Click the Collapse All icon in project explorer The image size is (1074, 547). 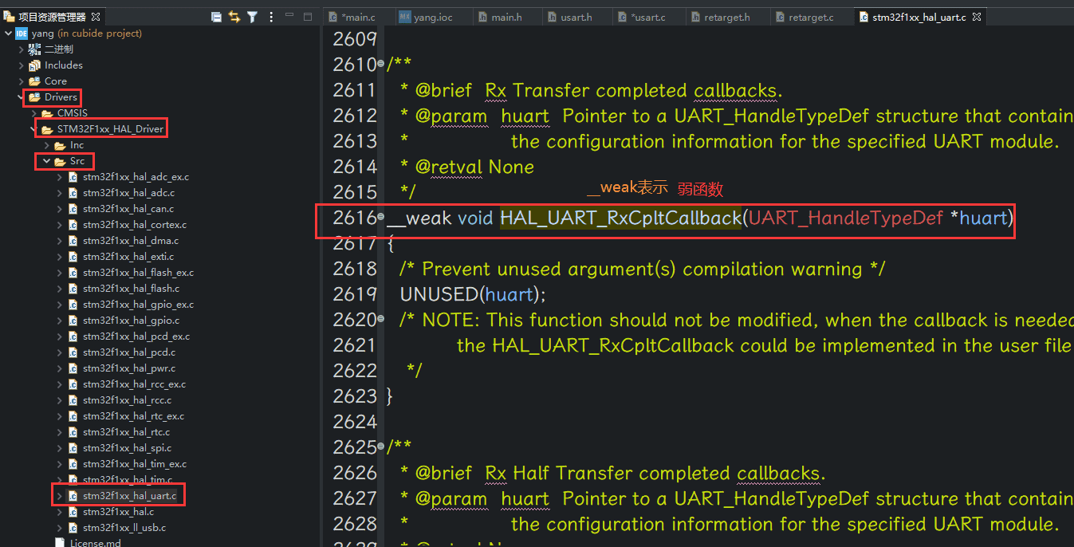coord(216,17)
